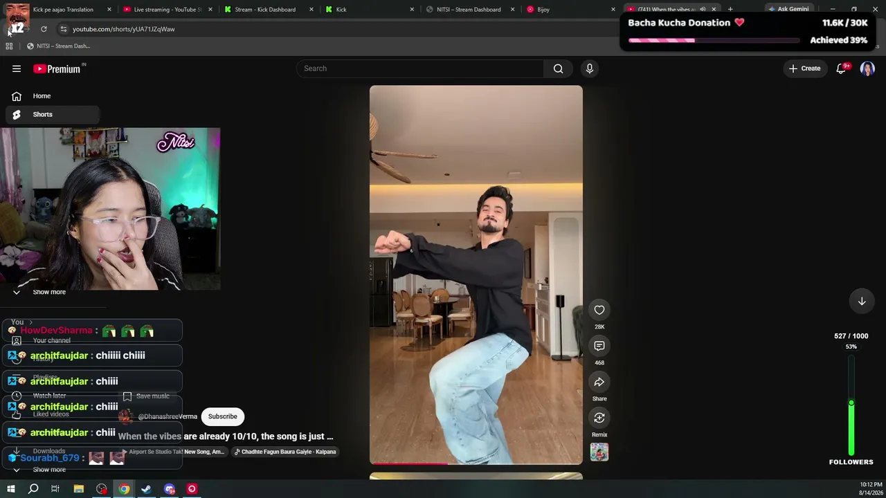
Task: Open the Airport Se Studio Tak video link
Action: (x=173, y=452)
